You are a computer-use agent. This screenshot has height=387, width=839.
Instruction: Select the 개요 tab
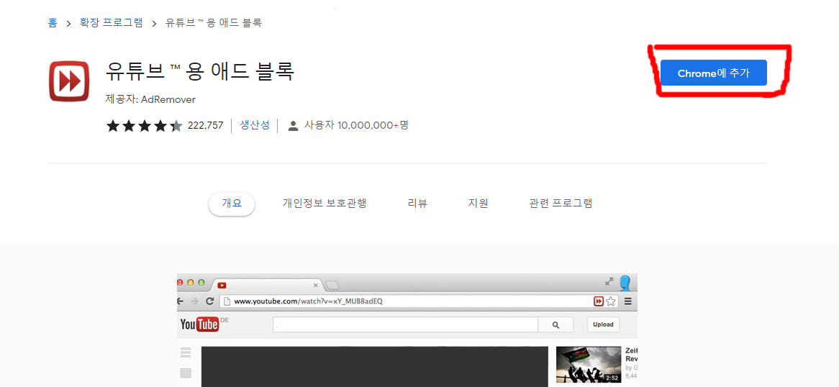point(232,204)
